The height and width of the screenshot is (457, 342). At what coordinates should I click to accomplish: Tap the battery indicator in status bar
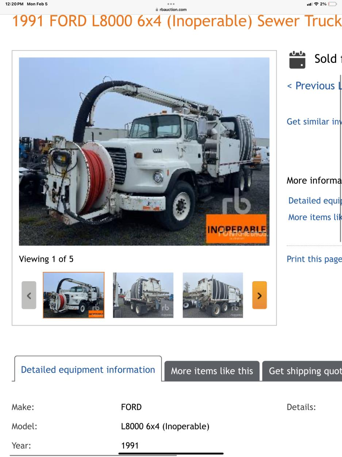[333, 4]
